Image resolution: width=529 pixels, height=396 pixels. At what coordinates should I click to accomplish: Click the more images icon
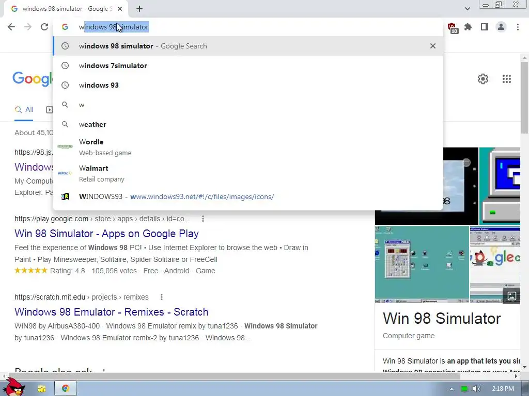tap(511, 296)
